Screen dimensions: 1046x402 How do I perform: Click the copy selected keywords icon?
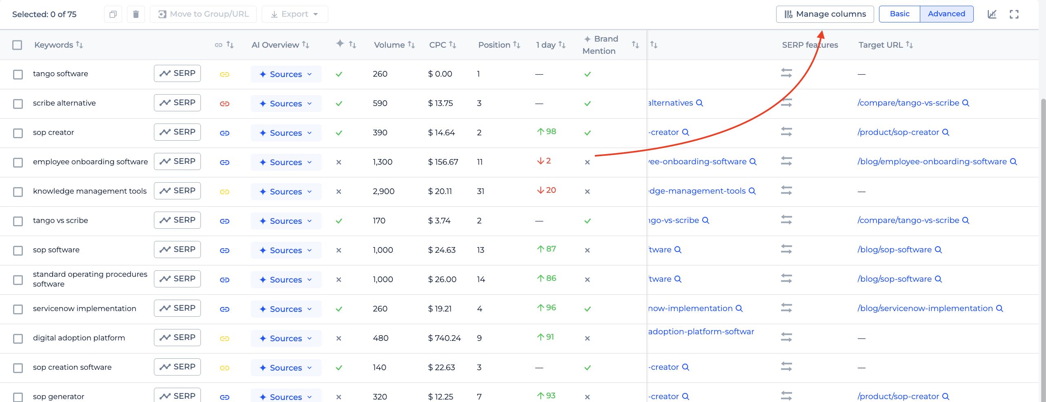click(x=113, y=14)
